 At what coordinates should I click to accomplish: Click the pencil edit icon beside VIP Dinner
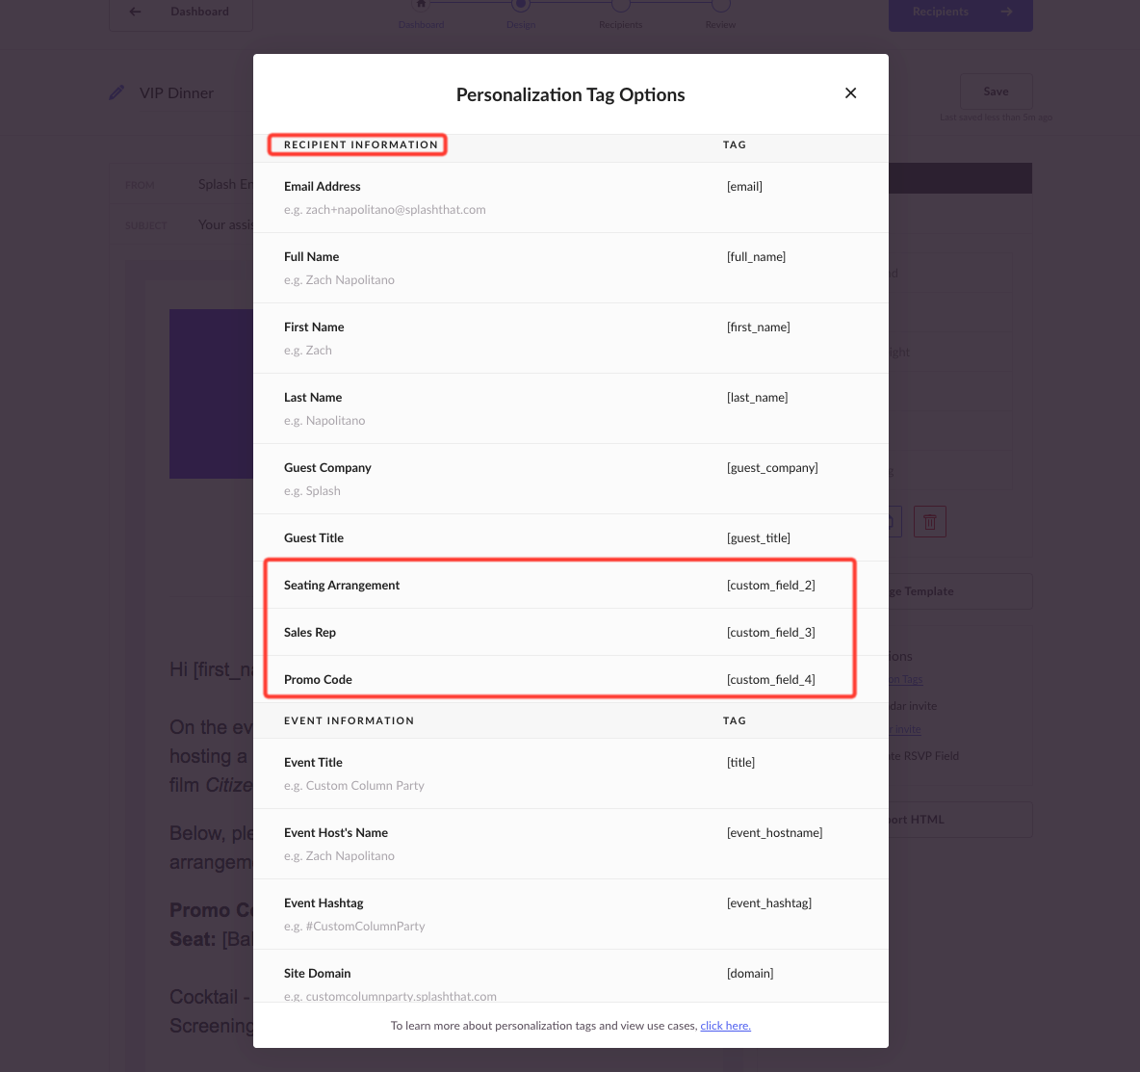coord(117,93)
